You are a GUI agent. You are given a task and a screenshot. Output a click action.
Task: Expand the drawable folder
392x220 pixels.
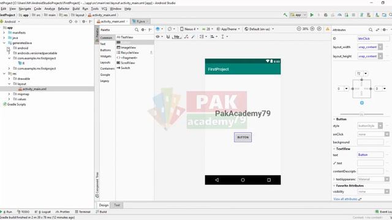(9, 79)
